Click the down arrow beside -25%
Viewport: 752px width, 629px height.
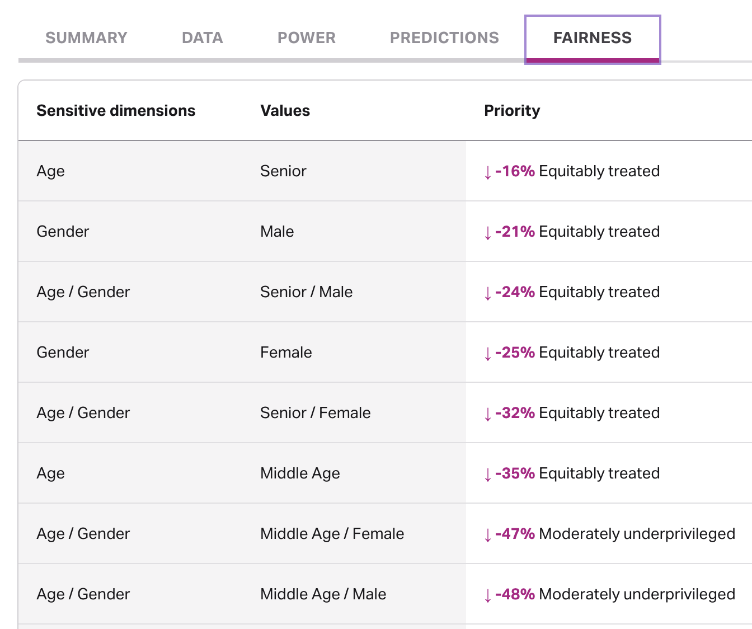488,354
